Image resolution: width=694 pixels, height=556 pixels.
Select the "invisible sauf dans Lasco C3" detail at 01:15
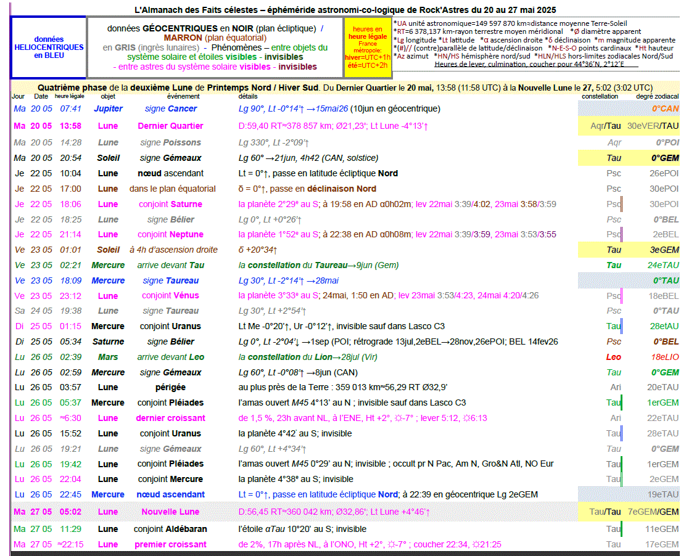tap(390, 327)
